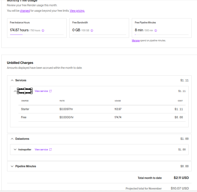The height and width of the screenshot is (192, 197).
Task: Collapse the redacted service details
Action: (x=15, y=91)
